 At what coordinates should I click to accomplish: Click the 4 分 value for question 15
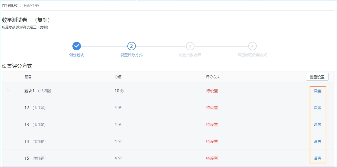pyautogui.click(x=118, y=158)
